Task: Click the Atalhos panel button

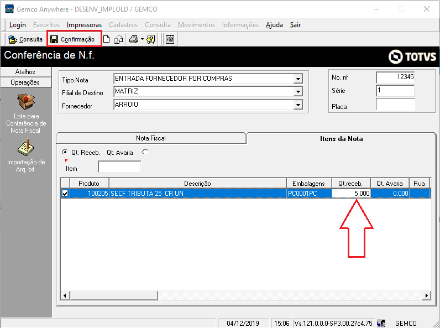Action: (x=25, y=72)
